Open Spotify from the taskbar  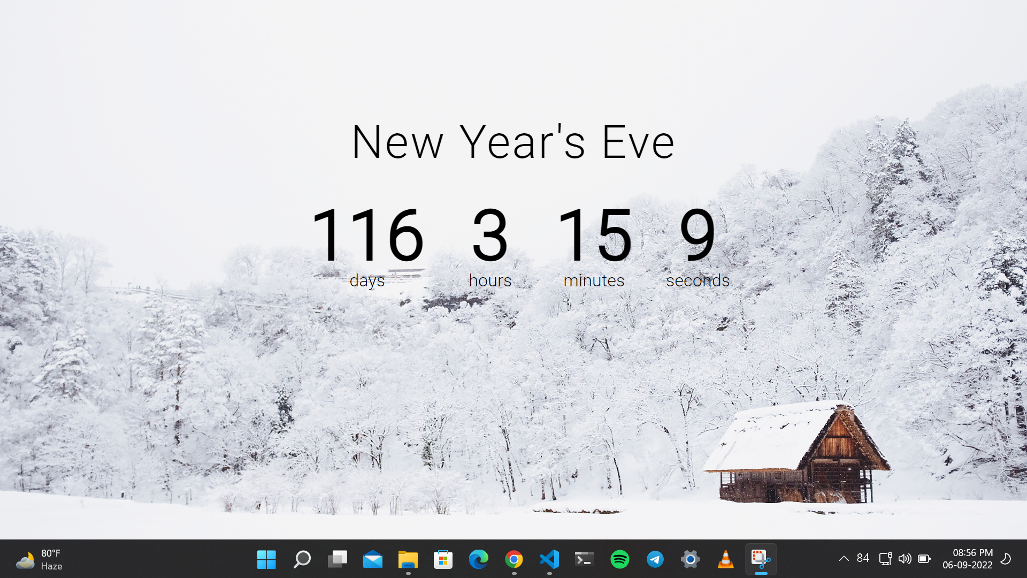pos(619,560)
